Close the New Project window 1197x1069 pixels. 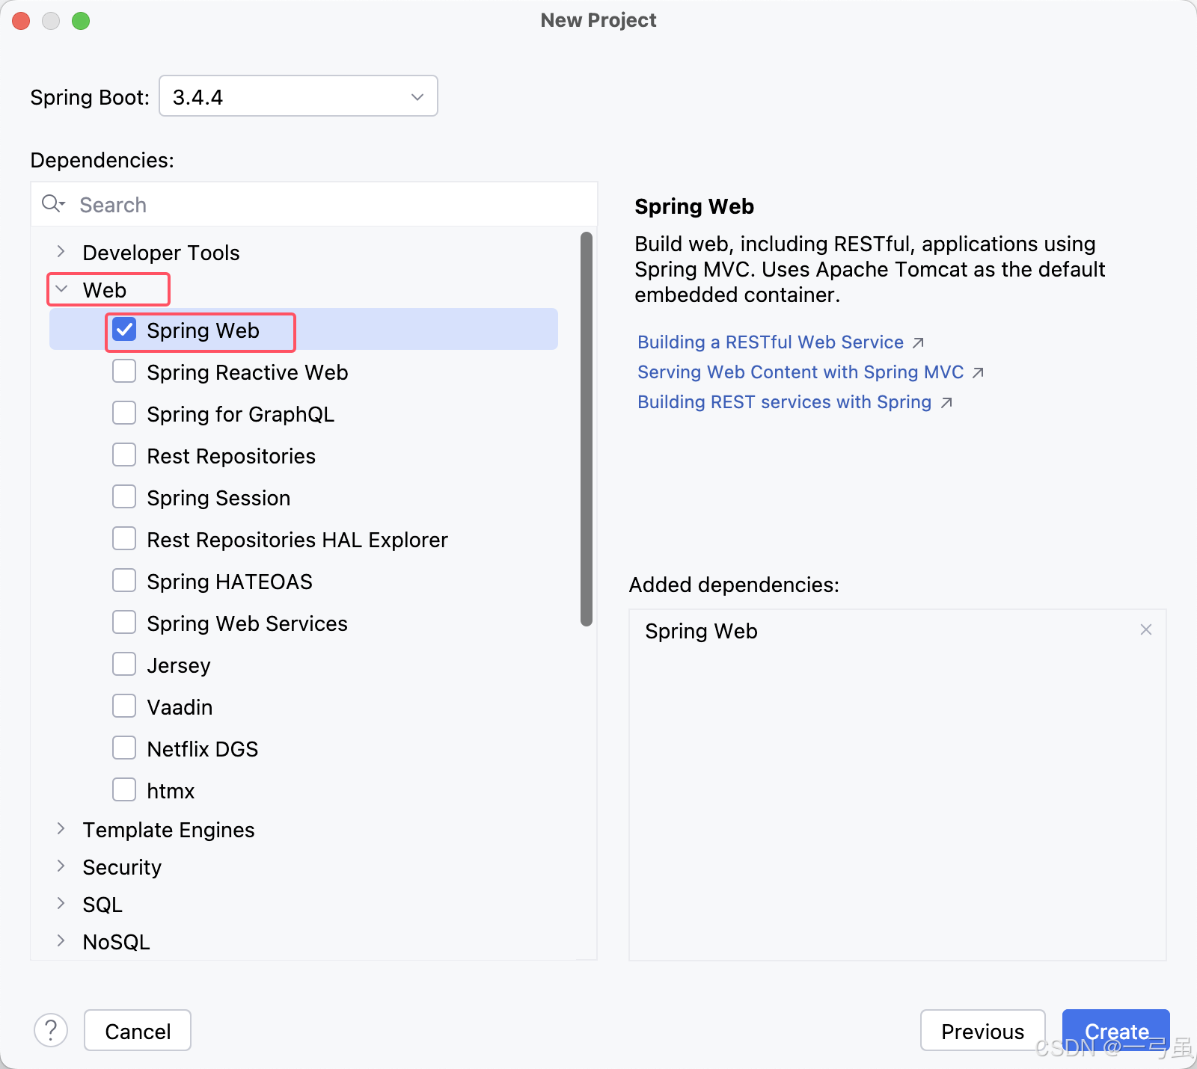(21, 21)
